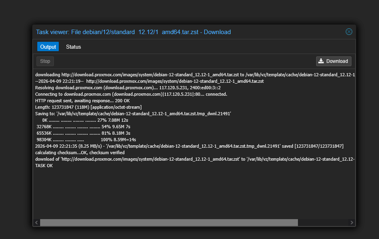
Task: Click the Length 123731847 log line
Action: (x=88, y=107)
